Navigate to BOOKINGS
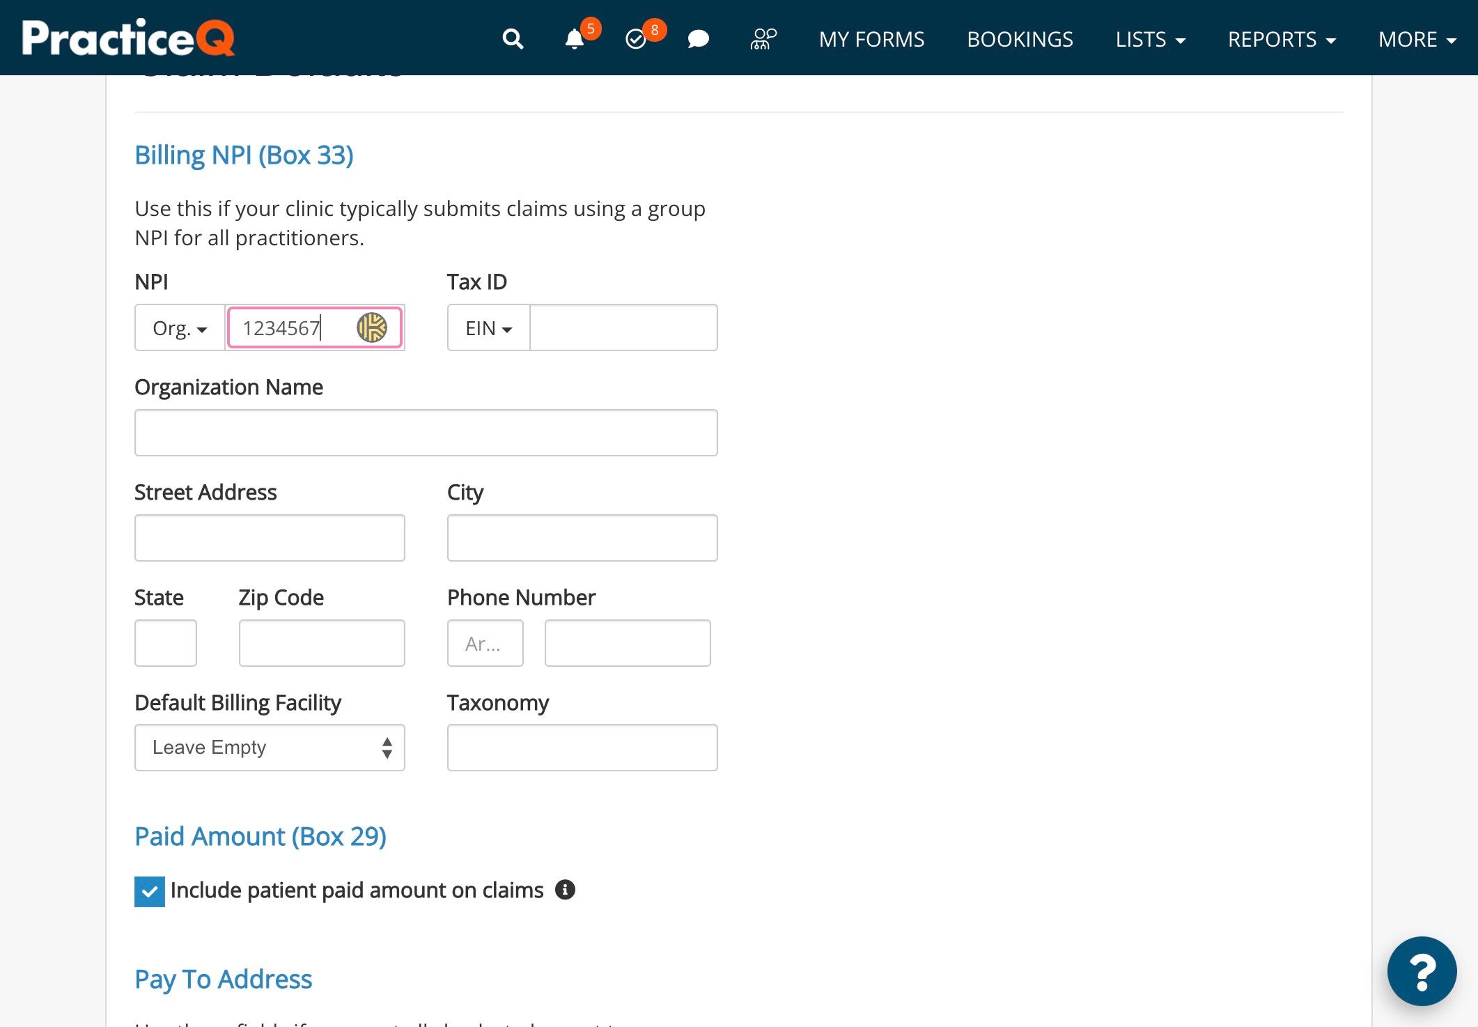Screen dimensions: 1478x1027 (1020, 40)
